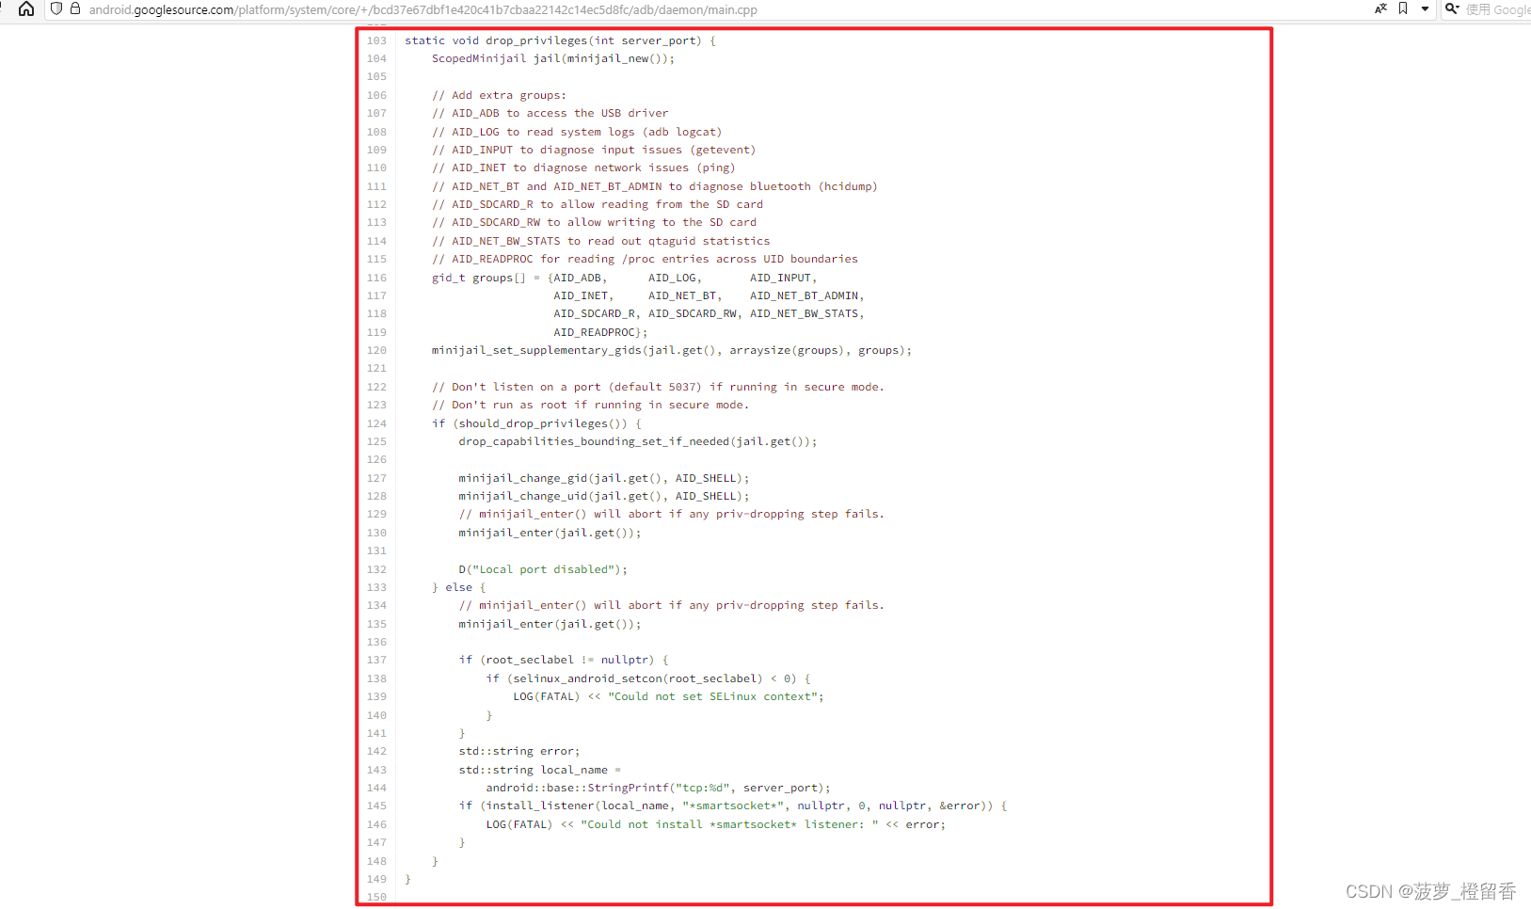The image size is (1531, 909).
Task: Click the browser home icon
Action: [x=26, y=8]
